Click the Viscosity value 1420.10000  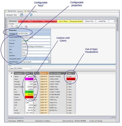tap(29, 113)
